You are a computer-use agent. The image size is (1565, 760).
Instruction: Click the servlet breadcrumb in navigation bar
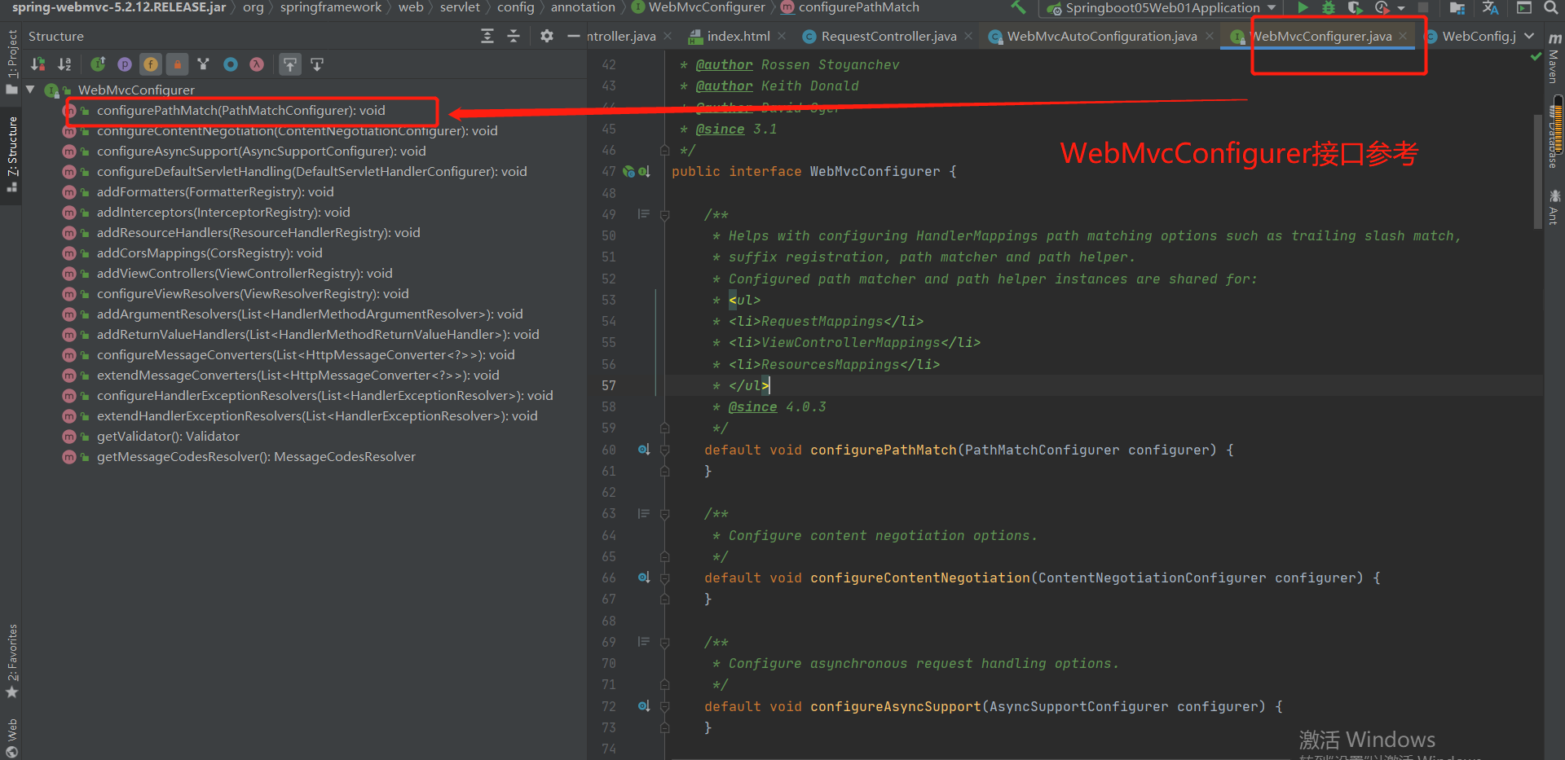click(460, 7)
